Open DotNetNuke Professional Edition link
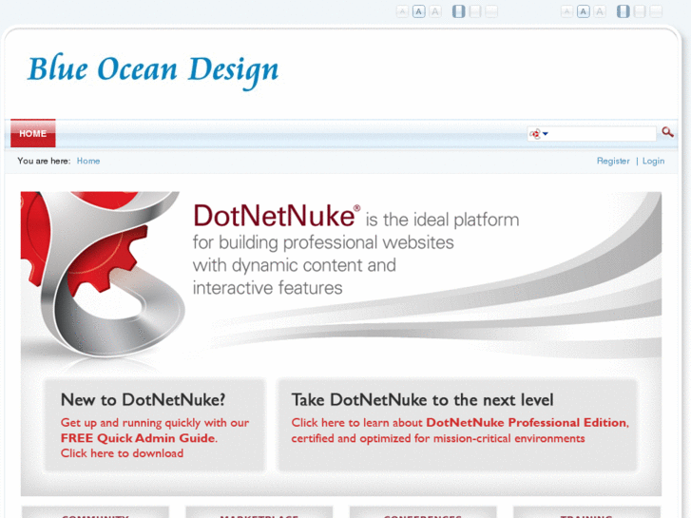Image resolution: width=691 pixels, height=518 pixels. tap(527, 422)
